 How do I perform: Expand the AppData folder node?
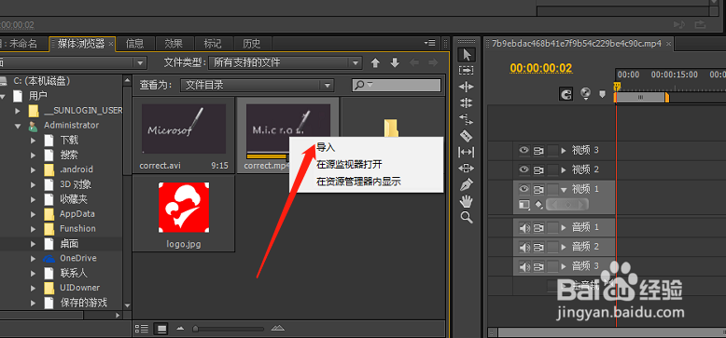[x=33, y=214]
